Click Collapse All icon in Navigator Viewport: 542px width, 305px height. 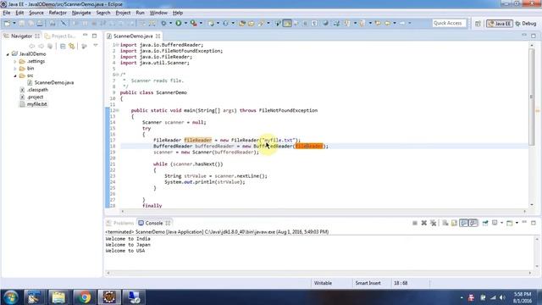pos(63,46)
